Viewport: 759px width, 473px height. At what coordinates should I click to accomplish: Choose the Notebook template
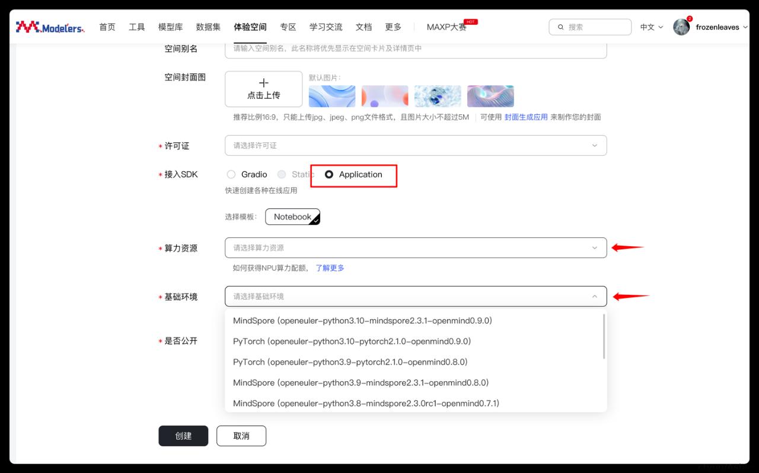292,217
